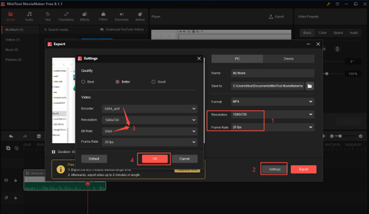Click the key upgrade icon in title bar
Image resolution: width=369 pixels, height=214 pixels.
(x=328, y=4)
